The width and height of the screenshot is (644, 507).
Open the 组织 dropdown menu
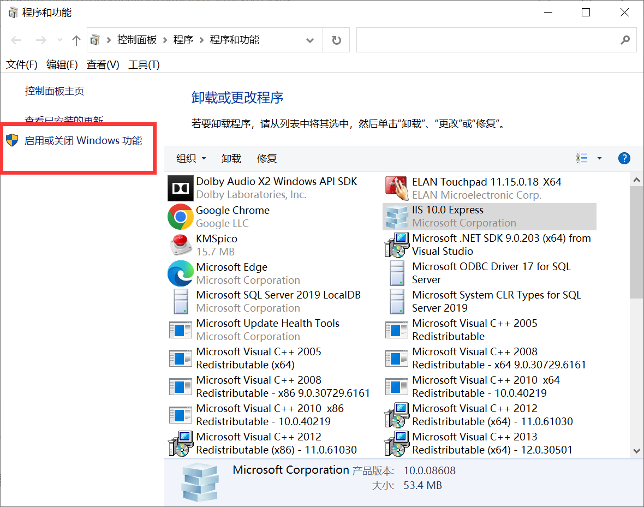[x=191, y=159]
